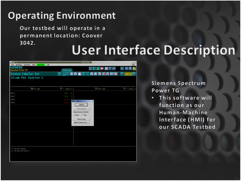Select the Stations tab

point(67,70)
